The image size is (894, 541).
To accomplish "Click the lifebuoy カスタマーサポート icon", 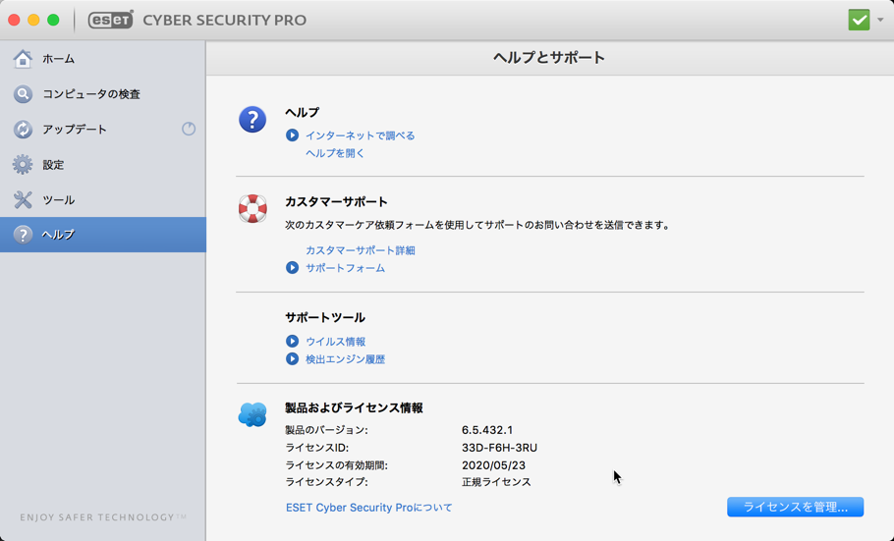I will pos(252,209).
